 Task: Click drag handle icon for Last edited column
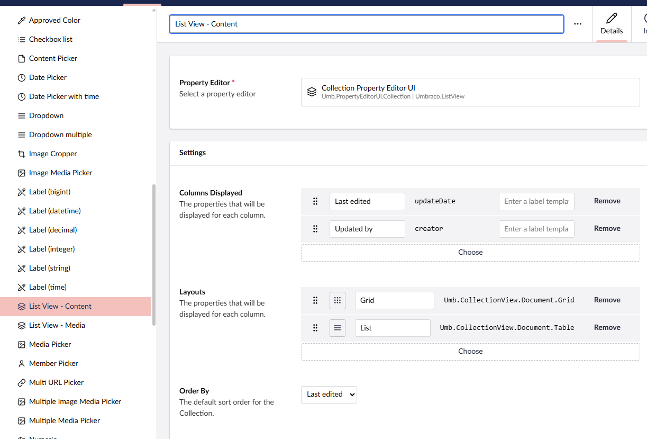point(315,201)
